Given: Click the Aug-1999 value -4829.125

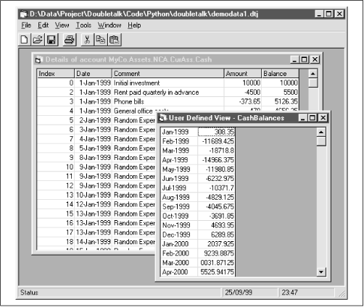Looking at the screenshot, I should pyautogui.click(x=216, y=198).
